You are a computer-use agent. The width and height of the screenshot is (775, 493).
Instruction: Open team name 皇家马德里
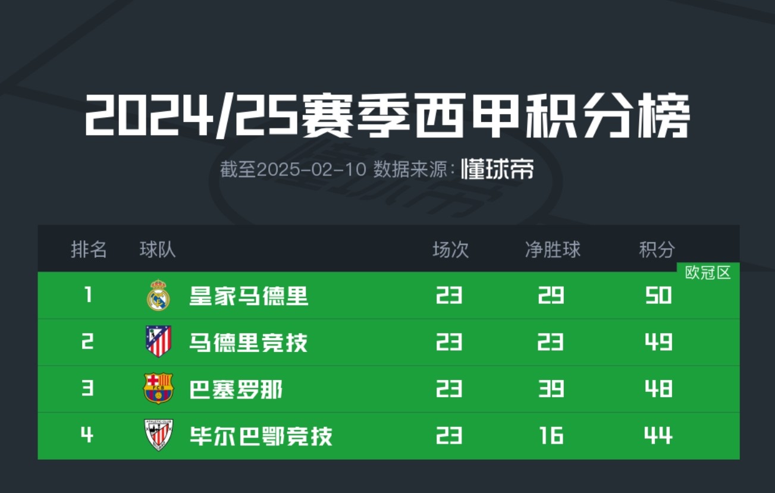(x=249, y=296)
